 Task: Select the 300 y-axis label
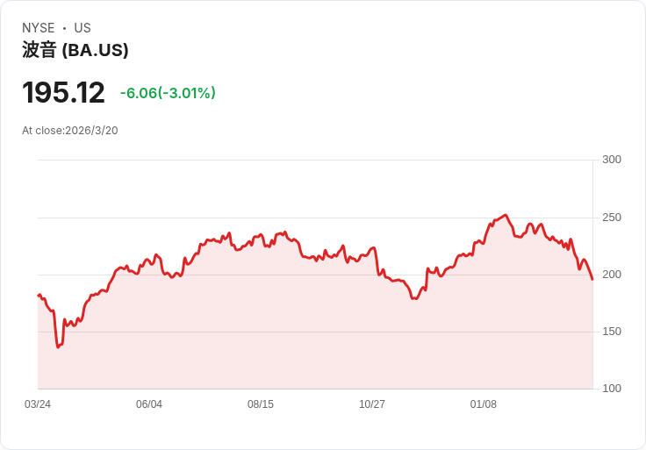(612, 160)
